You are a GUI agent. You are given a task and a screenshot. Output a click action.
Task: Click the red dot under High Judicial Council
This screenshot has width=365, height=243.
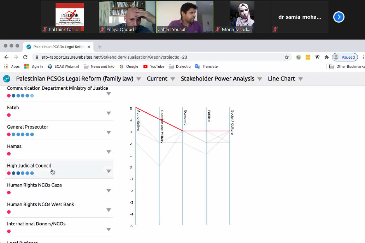coord(9,173)
